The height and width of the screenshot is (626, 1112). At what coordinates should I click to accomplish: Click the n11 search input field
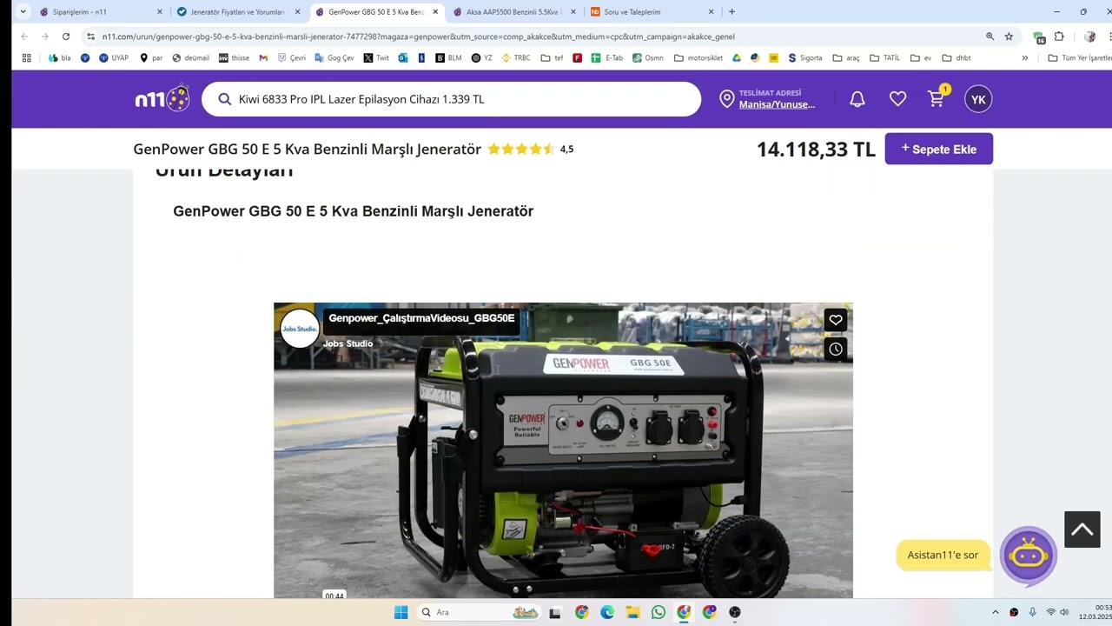451,99
